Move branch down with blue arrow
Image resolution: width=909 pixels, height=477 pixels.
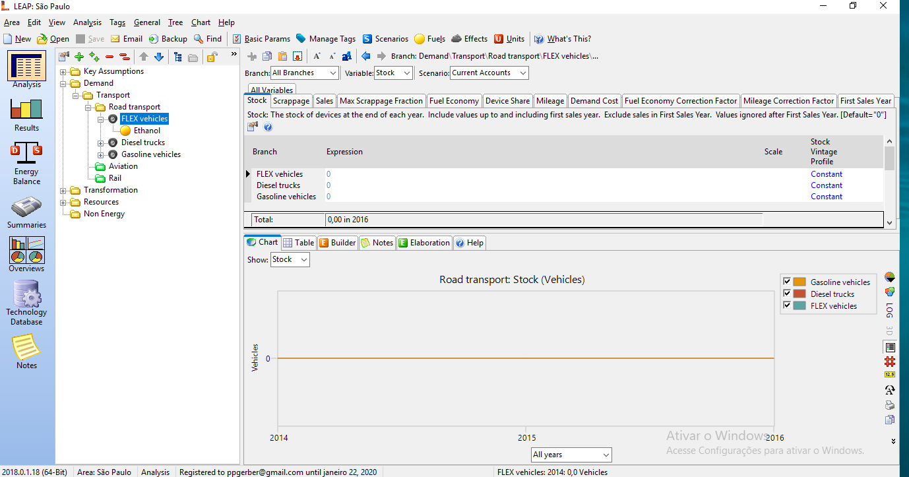pyautogui.click(x=159, y=57)
